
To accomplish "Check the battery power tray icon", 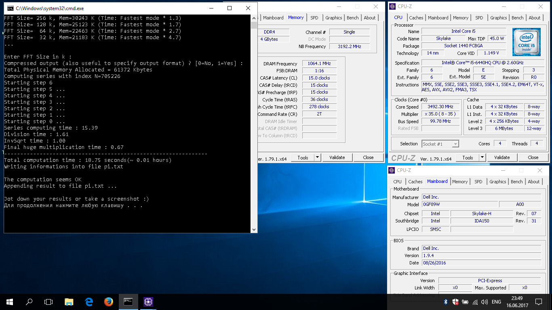I will 466,302.
